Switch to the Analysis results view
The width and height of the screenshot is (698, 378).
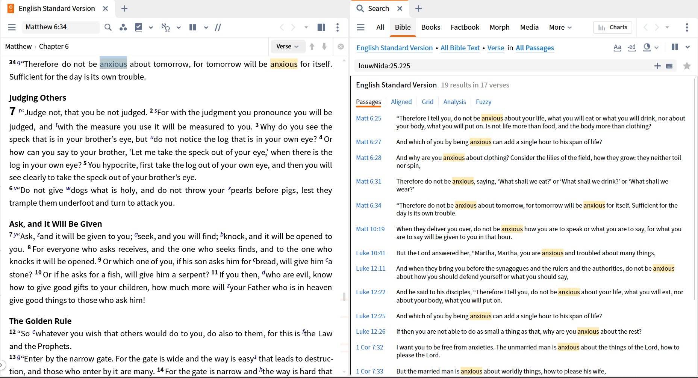click(x=454, y=102)
